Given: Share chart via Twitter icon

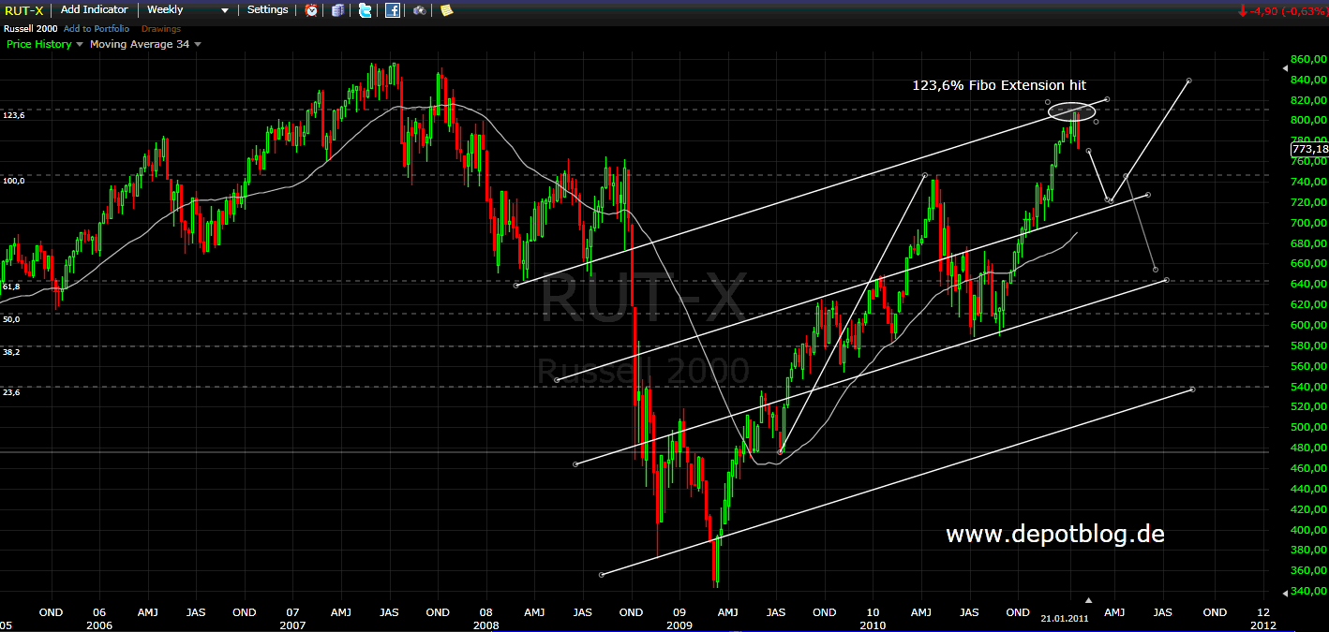Looking at the screenshot, I should click(x=365, y=10).
